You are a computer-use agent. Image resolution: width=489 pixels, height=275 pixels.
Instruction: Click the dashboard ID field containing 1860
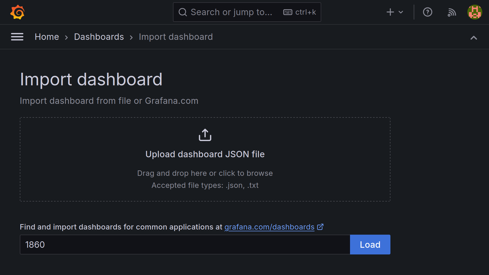(x=180, y=244)
